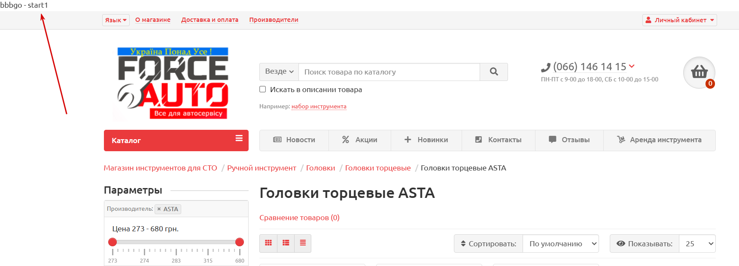Click the phone handset icon
Image resolution: width=739 pixels, height=266 pixels.
click(x=546, y=68)
